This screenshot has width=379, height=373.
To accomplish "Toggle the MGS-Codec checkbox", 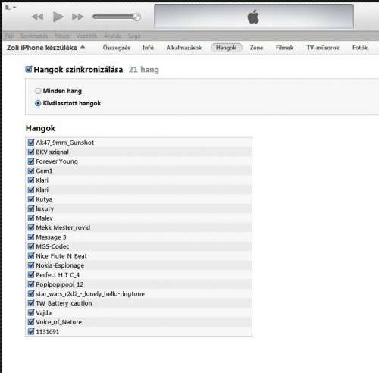I will 31,246.
